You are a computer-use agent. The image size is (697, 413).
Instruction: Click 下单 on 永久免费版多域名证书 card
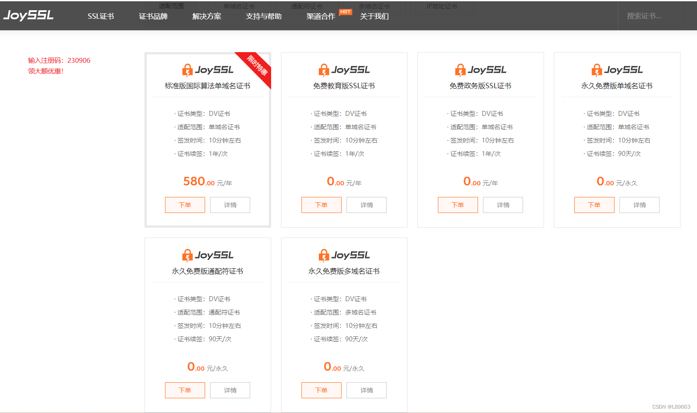(x=322, y=390)
